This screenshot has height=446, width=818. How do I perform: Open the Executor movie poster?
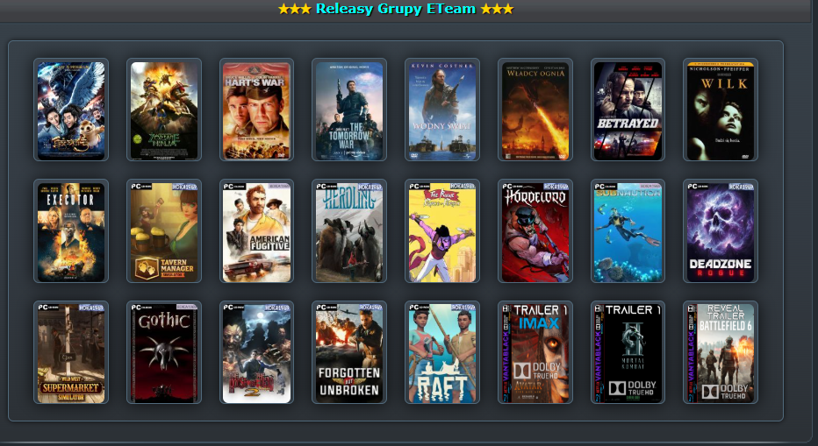pyautogui.click(x=71, y=230)
